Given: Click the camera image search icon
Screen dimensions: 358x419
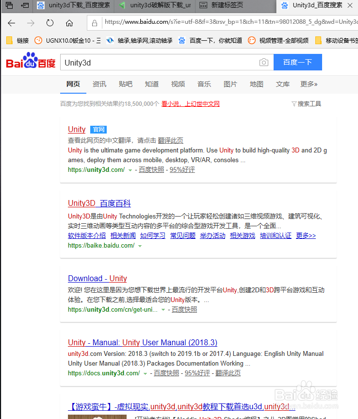Looking at the screenshot, I should [264, 62].
